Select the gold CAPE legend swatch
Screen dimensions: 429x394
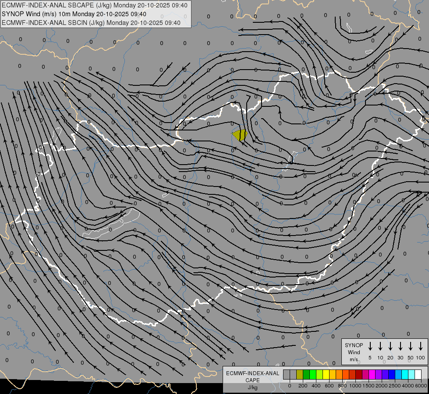tap(333, 374)
